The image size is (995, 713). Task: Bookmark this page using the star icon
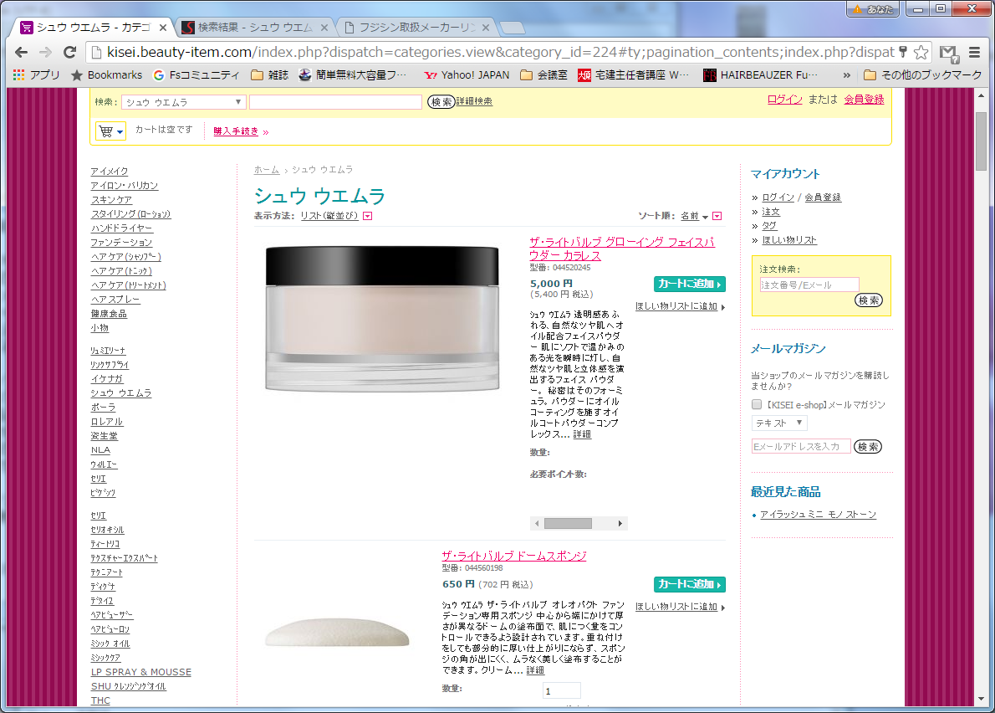921,52
